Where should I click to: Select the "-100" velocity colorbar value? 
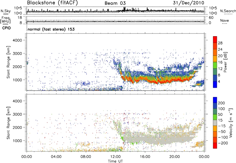223,137
